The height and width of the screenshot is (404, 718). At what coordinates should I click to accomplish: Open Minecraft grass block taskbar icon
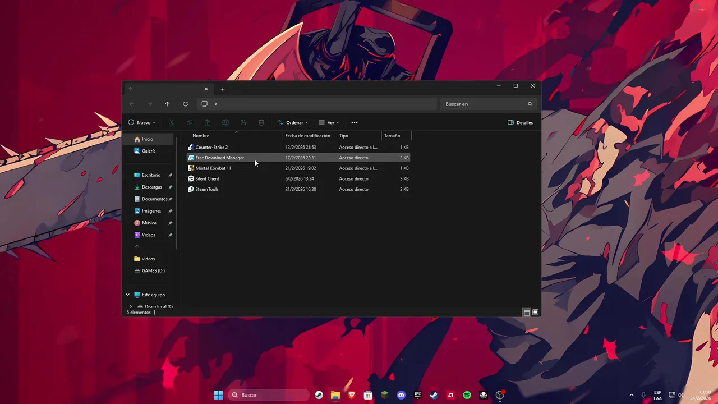click(x=384, y=395)
